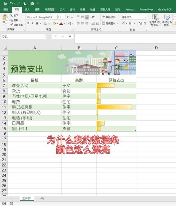Open the font name dropdown Microsoft JhengHei UI
The width and height of the screenshot is (176, 206).
pos(56,17)
